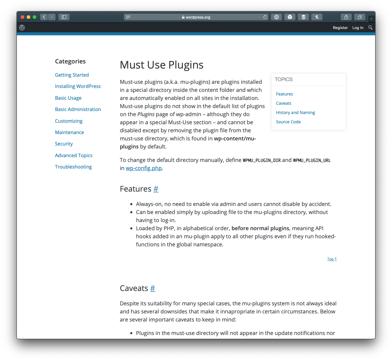Open the wp-config.php link
Screen dimensions: 392x361
click(144, 168)
